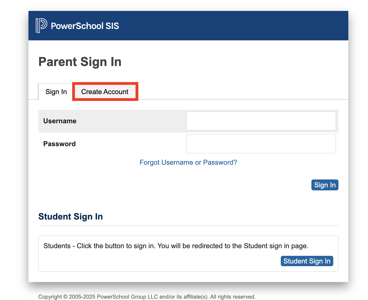Click inside the Username field
Viewport: 368px width, 300px height.
click(x=261, y=121)
